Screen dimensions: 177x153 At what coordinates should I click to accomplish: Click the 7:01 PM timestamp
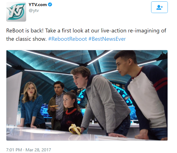click(14, 150)
